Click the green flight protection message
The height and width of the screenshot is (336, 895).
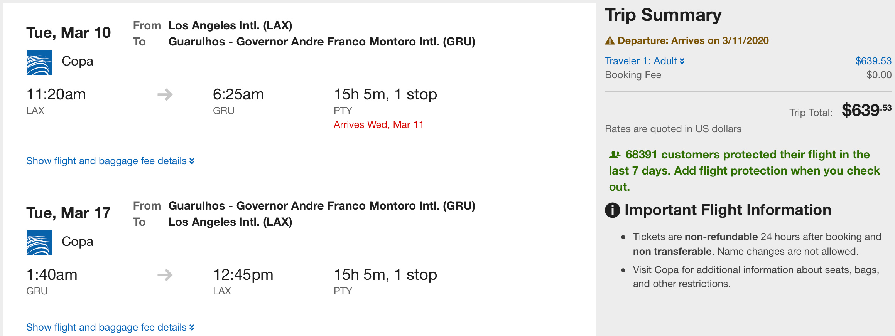coord(744,171)
